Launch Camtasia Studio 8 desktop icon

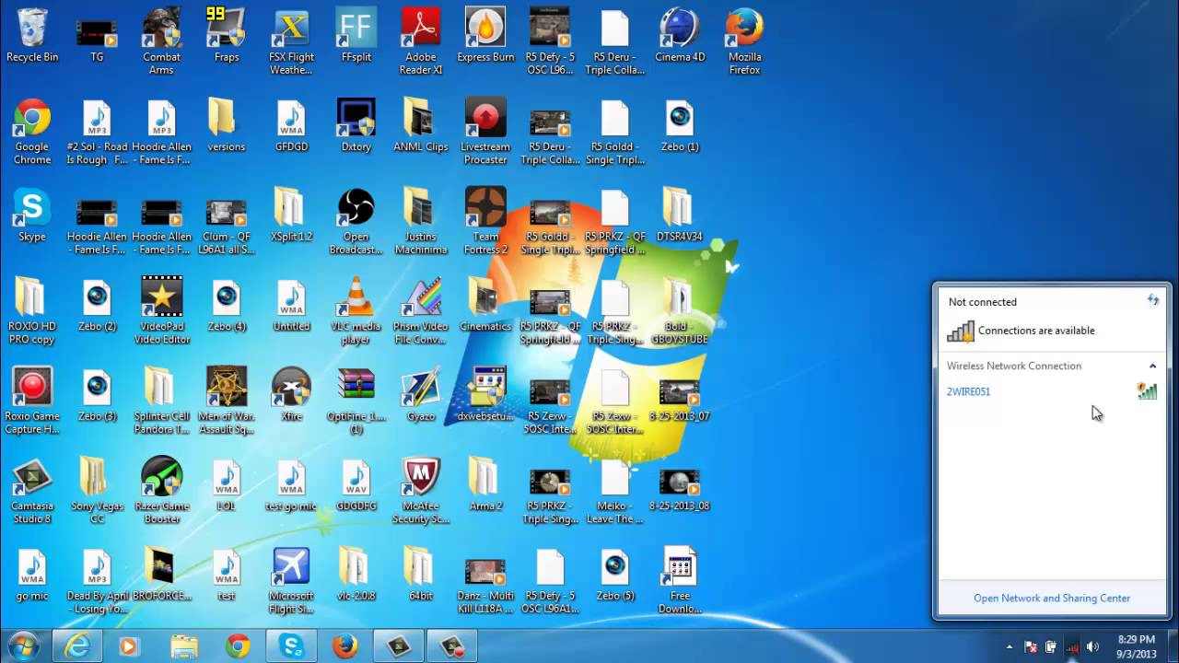[32, 491]
